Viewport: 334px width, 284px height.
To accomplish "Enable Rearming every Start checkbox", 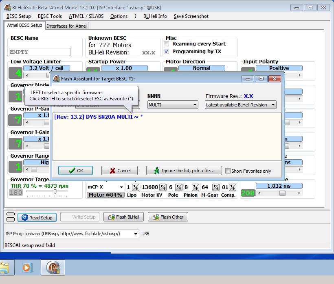I will coord(167,44).
